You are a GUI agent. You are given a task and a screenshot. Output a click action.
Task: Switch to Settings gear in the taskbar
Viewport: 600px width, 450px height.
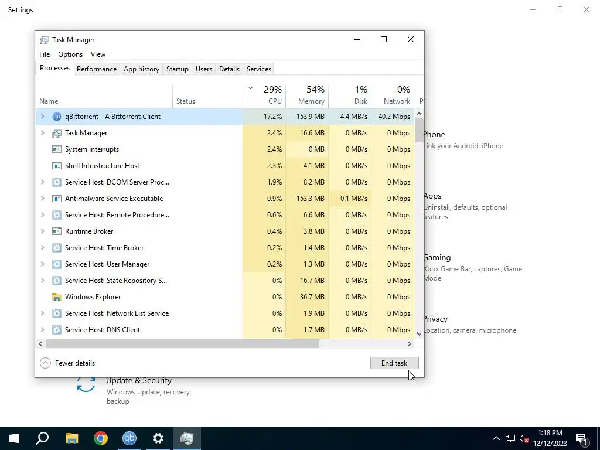click(x=158, y=438)
